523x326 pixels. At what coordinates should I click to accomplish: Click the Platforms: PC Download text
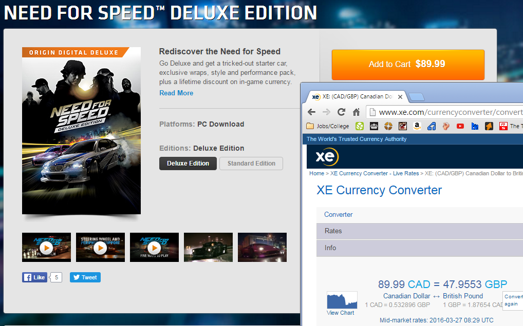click(x=201, y=124)
